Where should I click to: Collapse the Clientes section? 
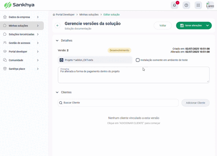(x=57, y=92)
